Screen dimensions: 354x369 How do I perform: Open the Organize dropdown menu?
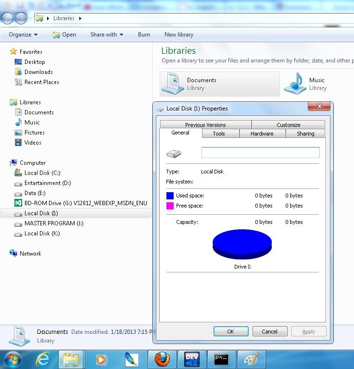tap(23, 35)
